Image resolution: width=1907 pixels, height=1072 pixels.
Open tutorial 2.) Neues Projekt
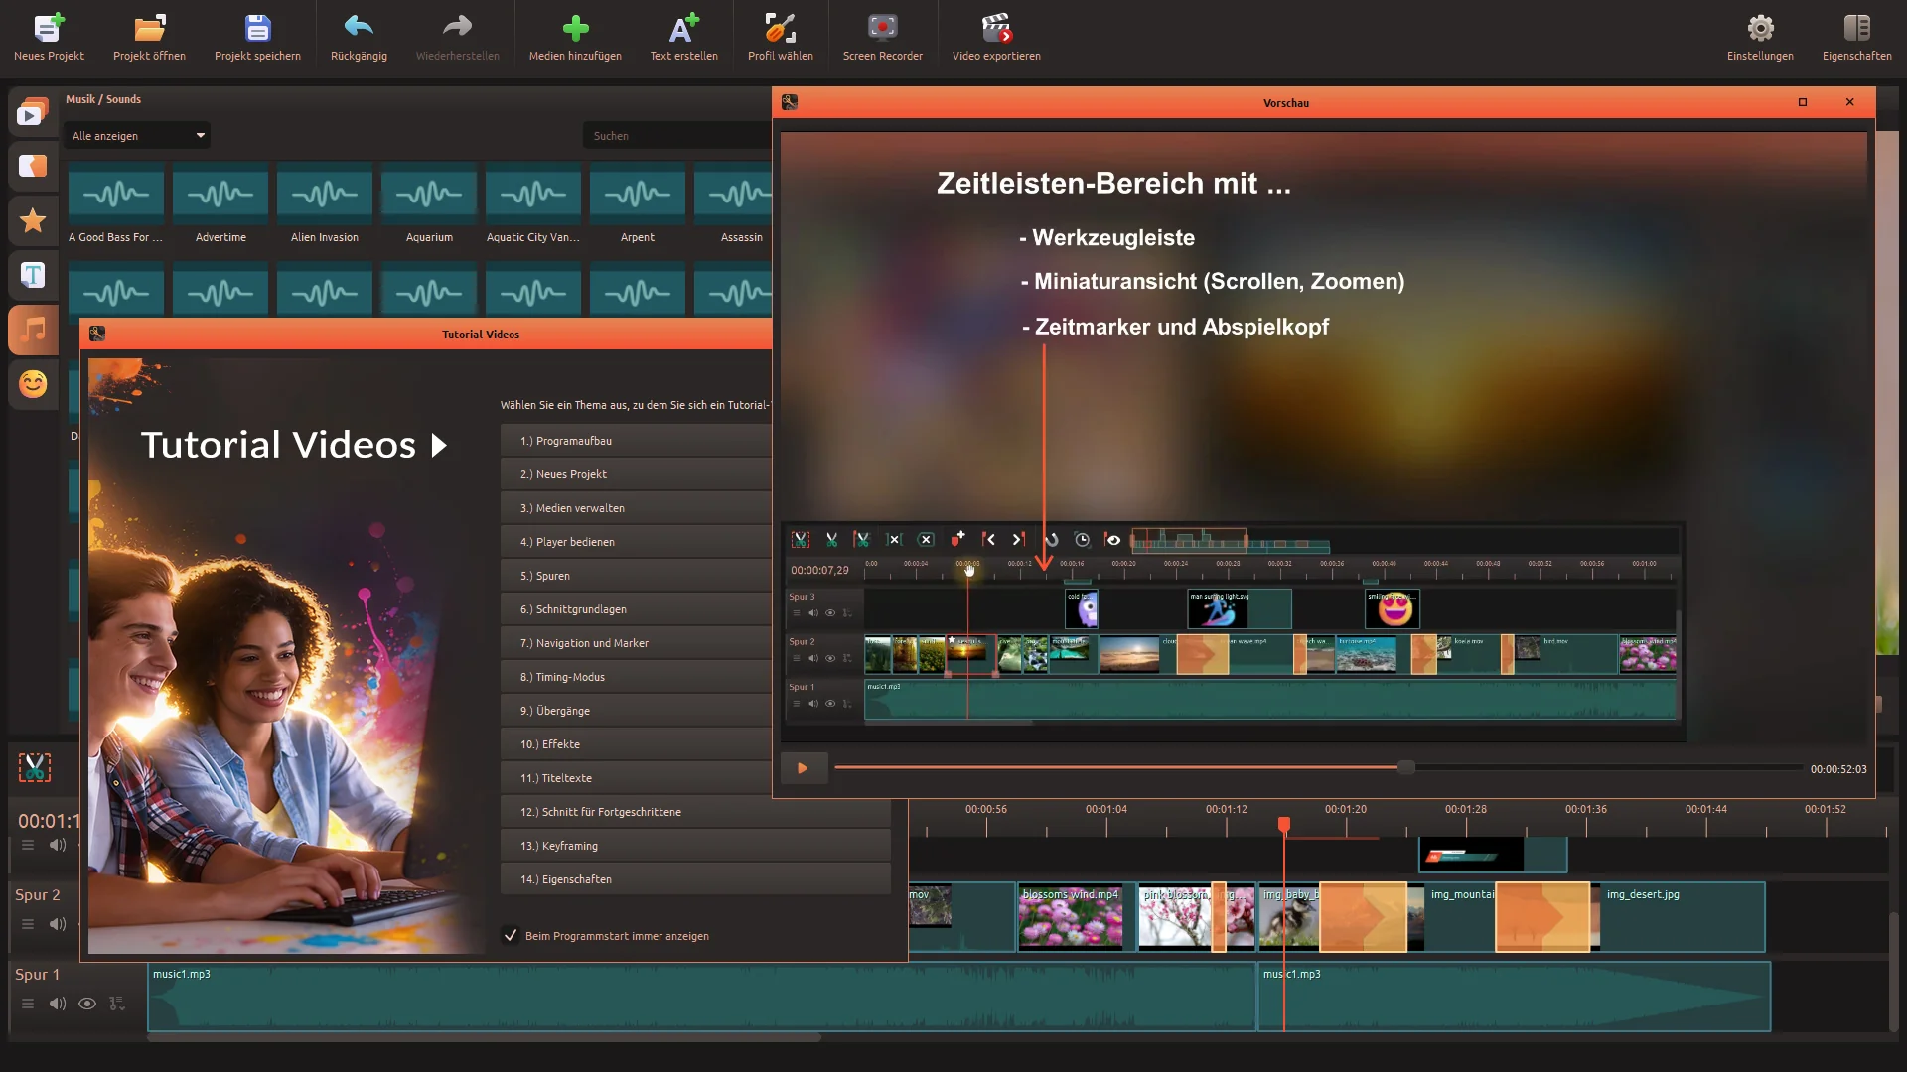[636, 474]
